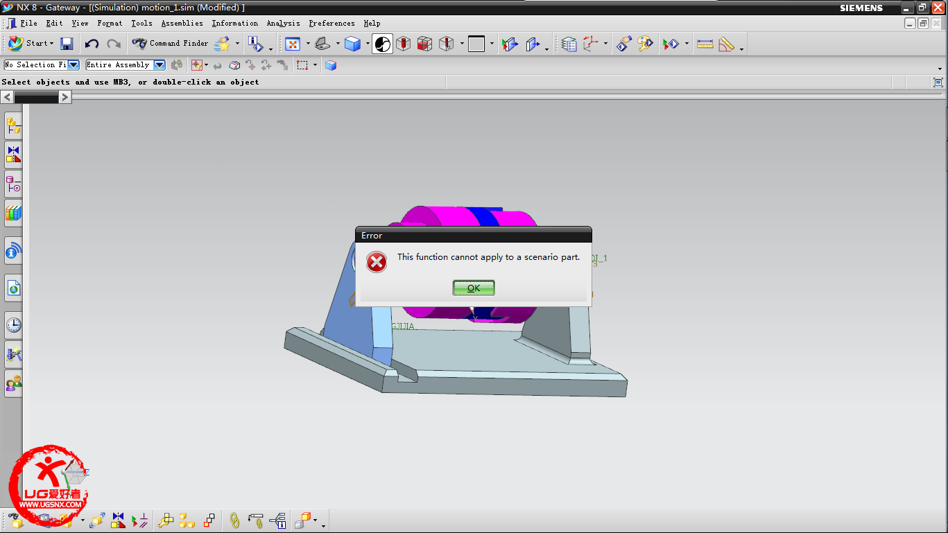Click the hand editing object display icon
The width and height of the screenshot is (948, 533).
[623, 44]
